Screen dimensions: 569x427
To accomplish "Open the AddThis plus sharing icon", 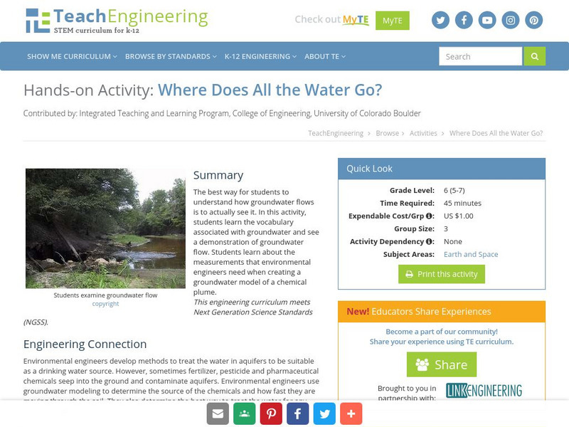I will (352, 413).
